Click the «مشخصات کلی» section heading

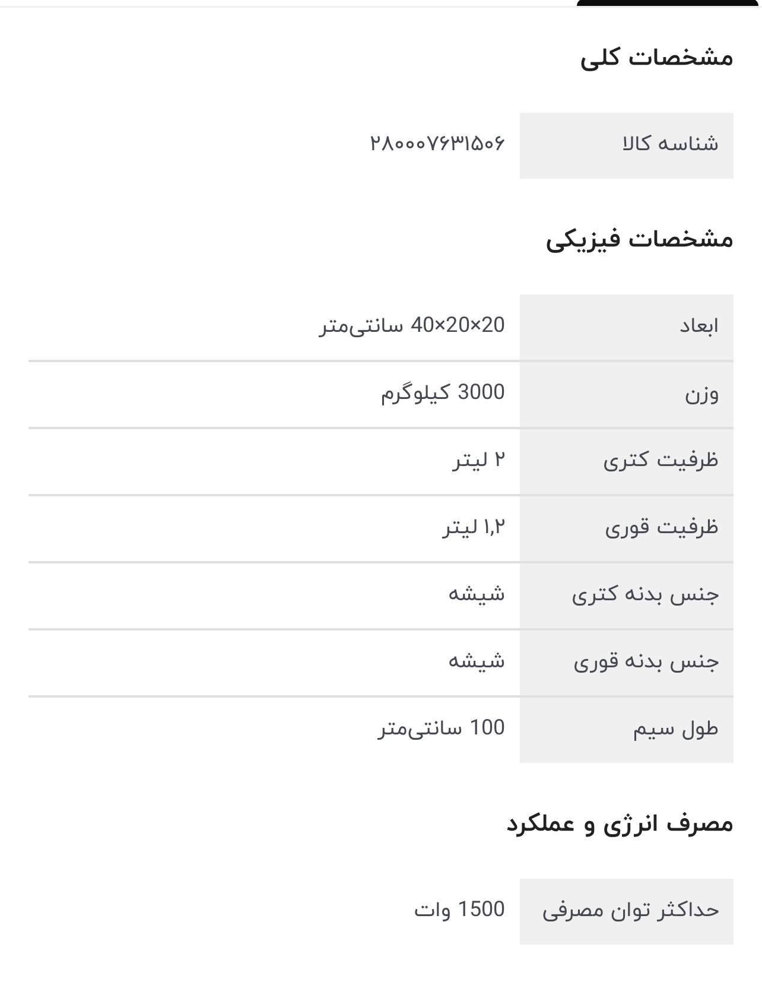656,58
